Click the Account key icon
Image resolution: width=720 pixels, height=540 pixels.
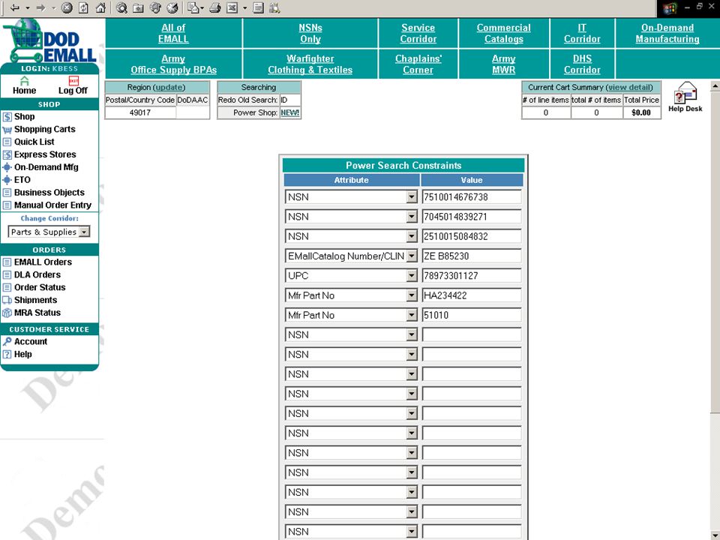pyautogui.click(x=7, y=342)
